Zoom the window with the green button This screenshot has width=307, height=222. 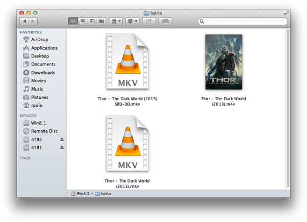[35, 13]
